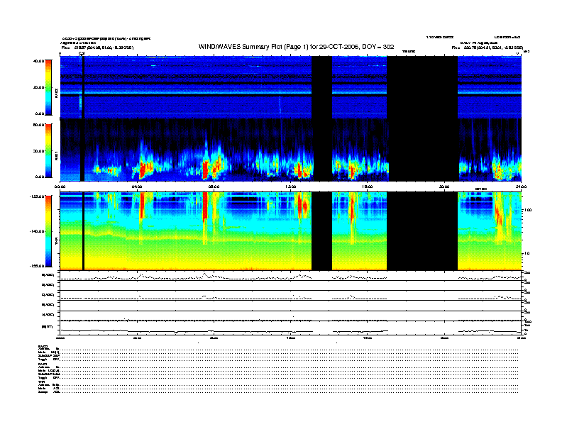This screenshot has width=562, height=434.
Task: Click the 24:00 tick label below RAD1 panel
Action: pyautogui.click(x=521, y=187)
